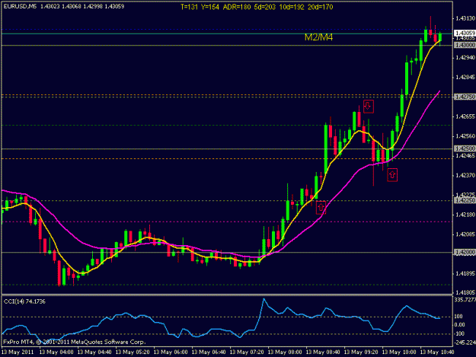Click the 13 May 05:20 time label
476x357 pixels.
click(x=133, y=352)
